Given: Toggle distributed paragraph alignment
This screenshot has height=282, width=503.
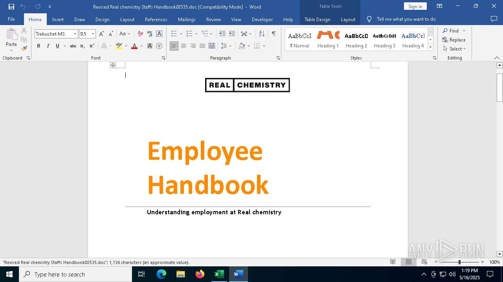Looking at the screenshot, I should (x=212, y=46).
